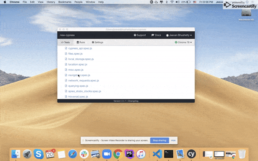The width and height of the screenshot is (258, 161).
Task: Open Zoom from the dock
Action: [x=107, y=154]
